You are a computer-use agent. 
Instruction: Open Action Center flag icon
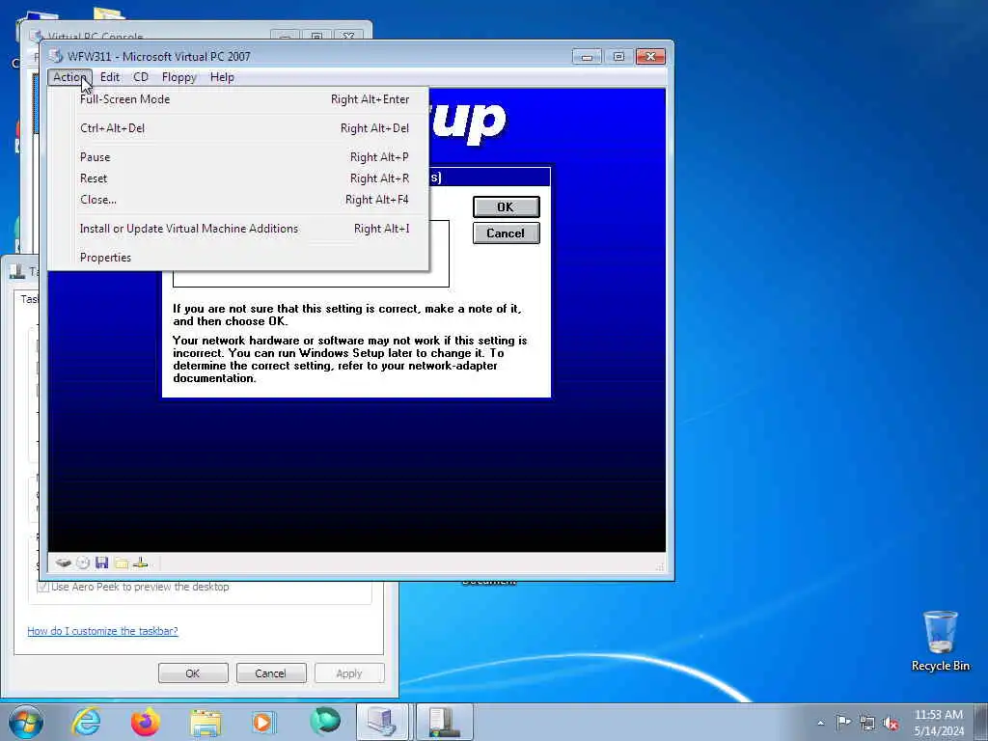click(843, 722)
